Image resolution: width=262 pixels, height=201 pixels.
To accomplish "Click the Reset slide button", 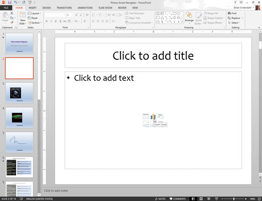I will click(33, 18).
